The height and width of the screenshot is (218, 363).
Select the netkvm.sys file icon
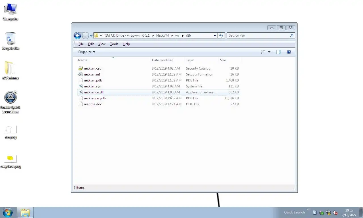point(81,86)
